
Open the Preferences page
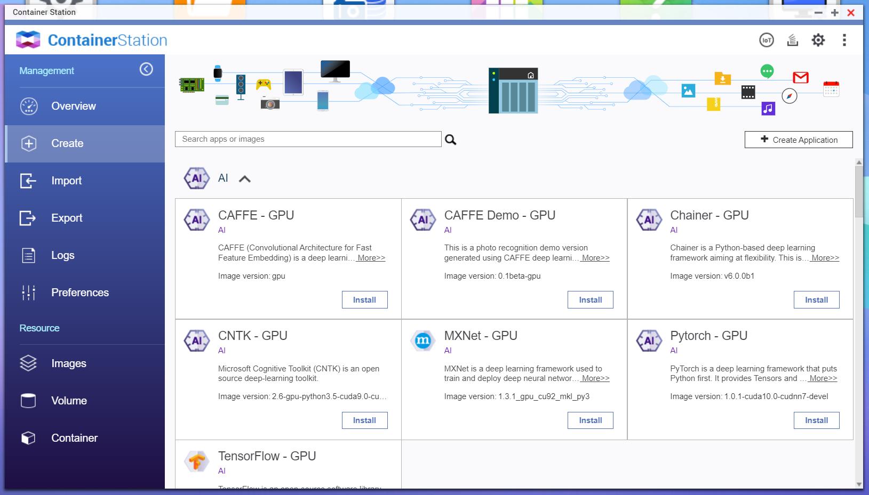coord(79,293)
